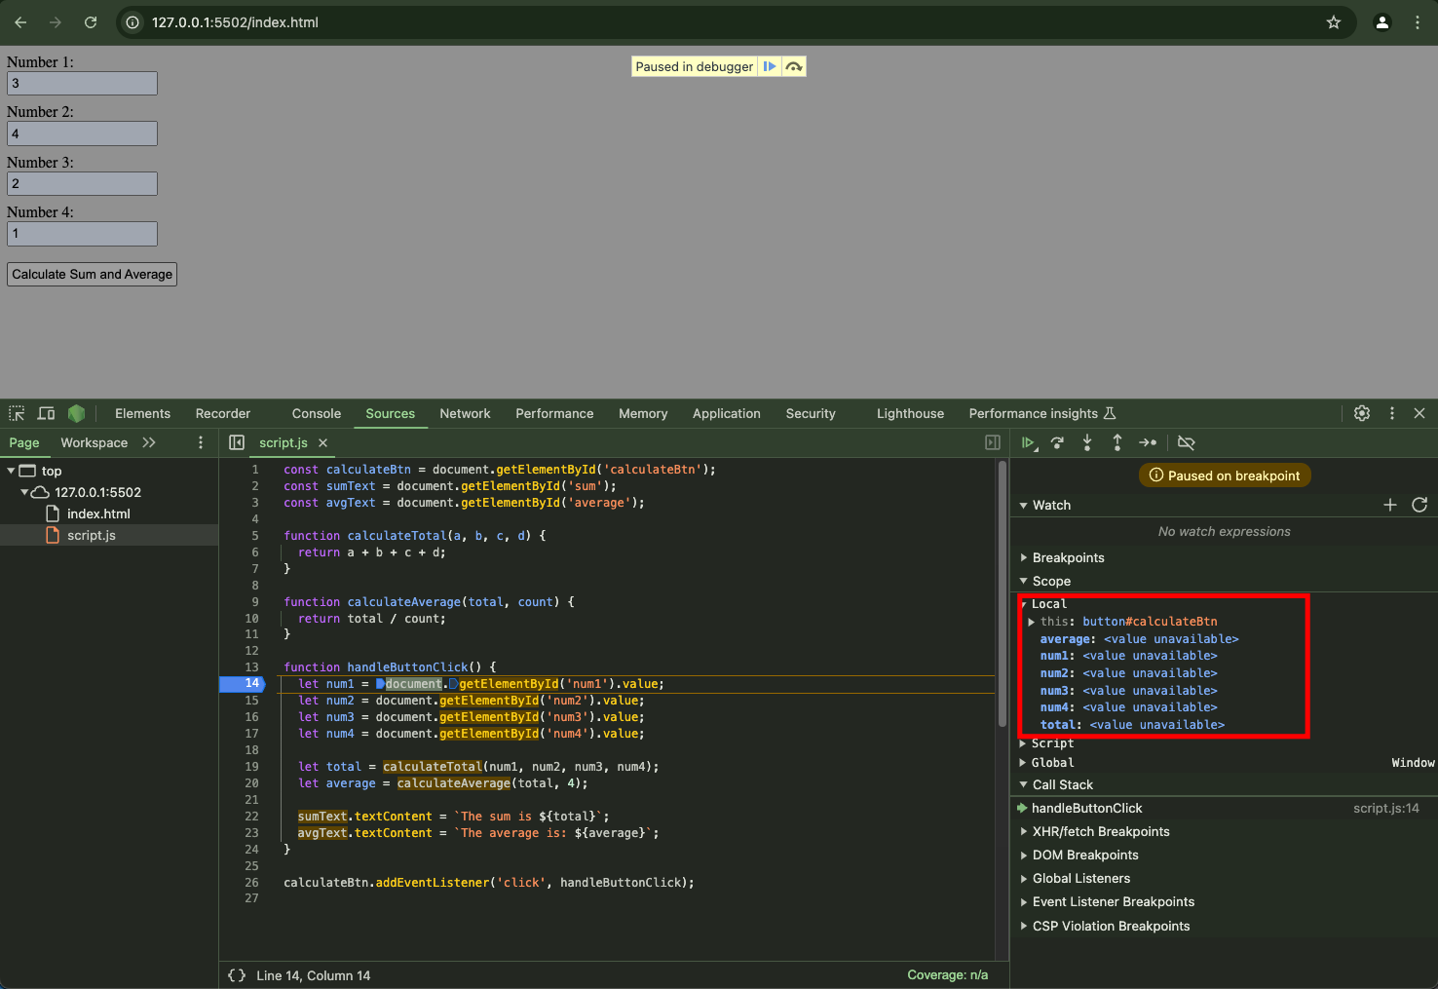Bookmark the page with star icon
1438x989 pixels.
[1334, 22]
